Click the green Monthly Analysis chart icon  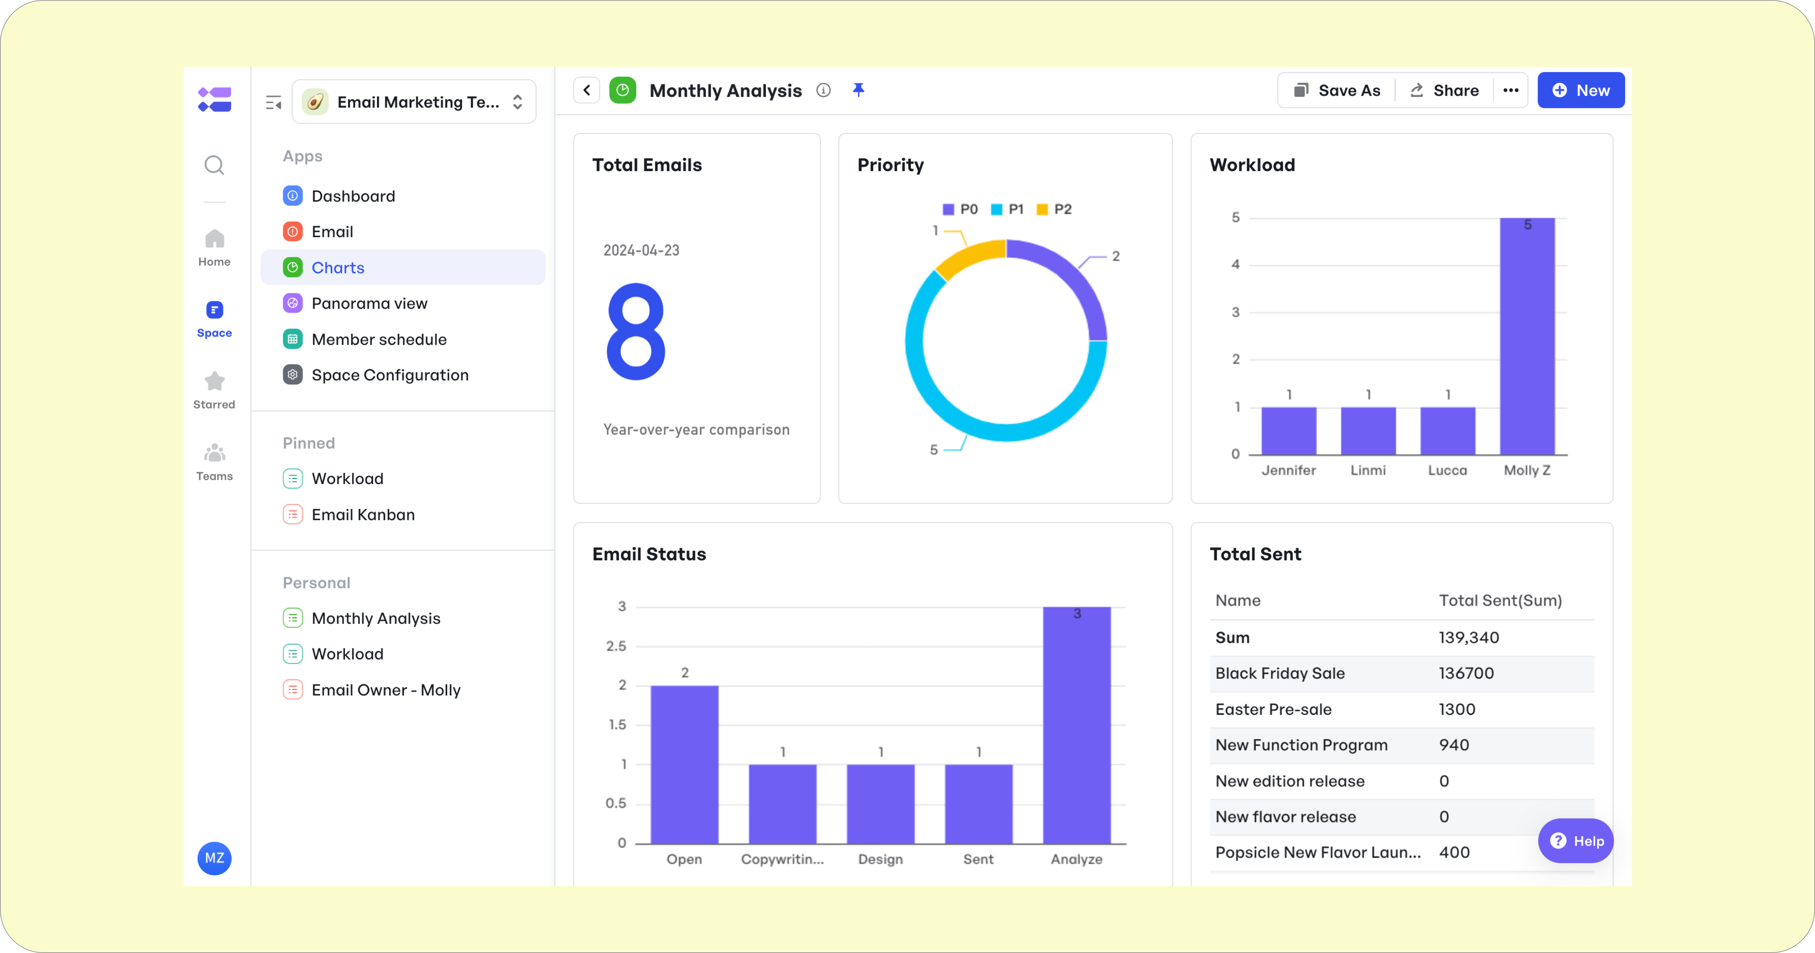tap(623, 90)
